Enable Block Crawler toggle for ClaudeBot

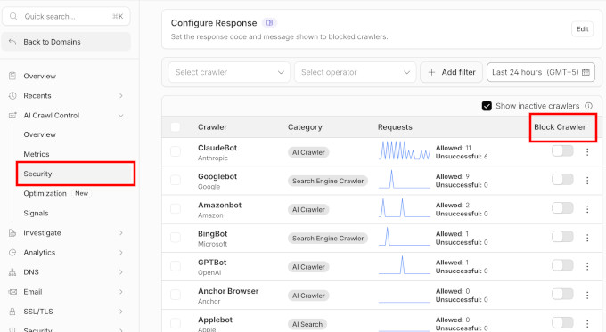(x=562, y=151)
